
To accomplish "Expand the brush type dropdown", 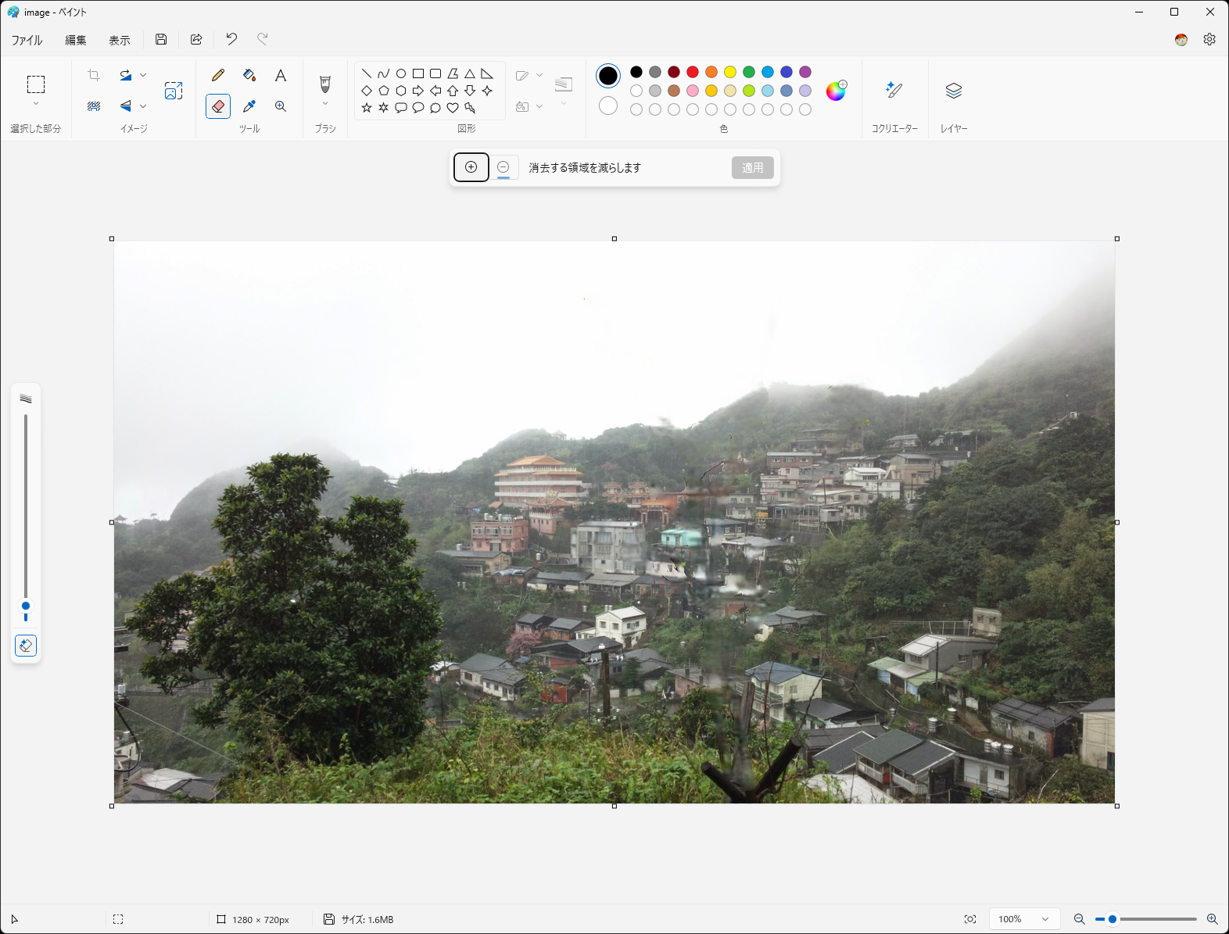I will [x=325, y=104].
